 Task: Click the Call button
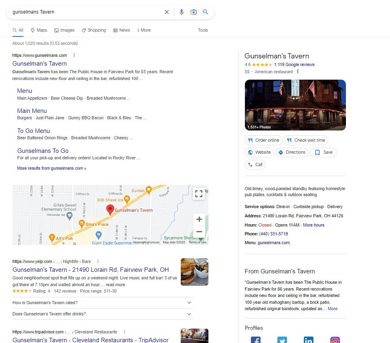(255, 164)
